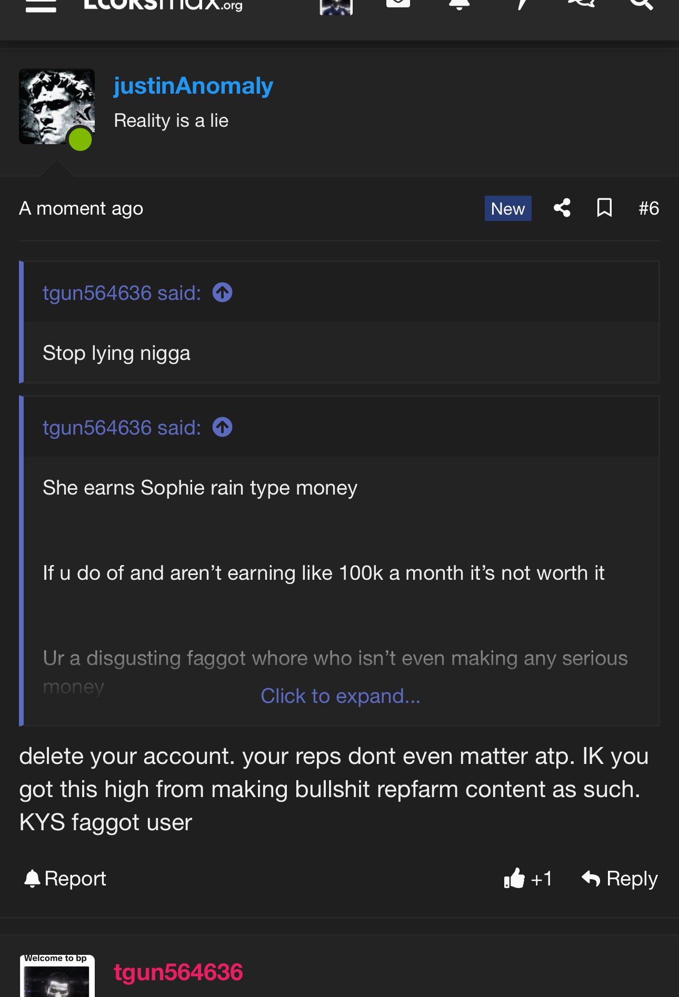Open the notifications bell in header
This screenshot has width=679, height=997.
[459, 4]
